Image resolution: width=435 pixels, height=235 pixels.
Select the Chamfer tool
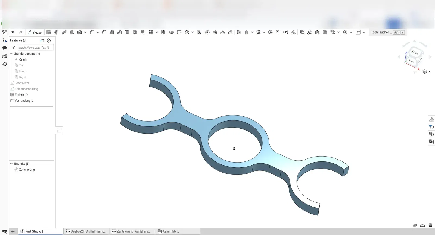coord(104,32)
